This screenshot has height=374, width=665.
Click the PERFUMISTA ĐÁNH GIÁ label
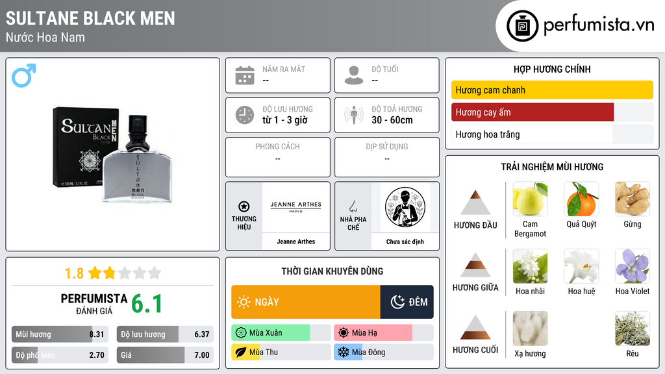coord(94,304)
